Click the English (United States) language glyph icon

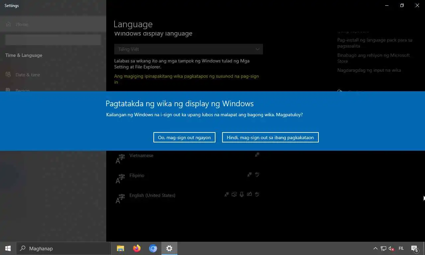120,199
